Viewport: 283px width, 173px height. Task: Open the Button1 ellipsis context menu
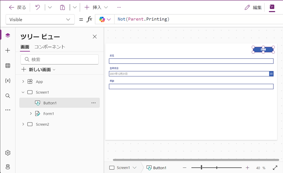(94, 103)
